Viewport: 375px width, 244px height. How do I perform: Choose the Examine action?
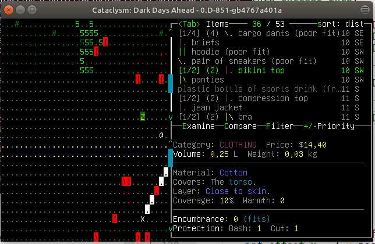coord(199,126)
